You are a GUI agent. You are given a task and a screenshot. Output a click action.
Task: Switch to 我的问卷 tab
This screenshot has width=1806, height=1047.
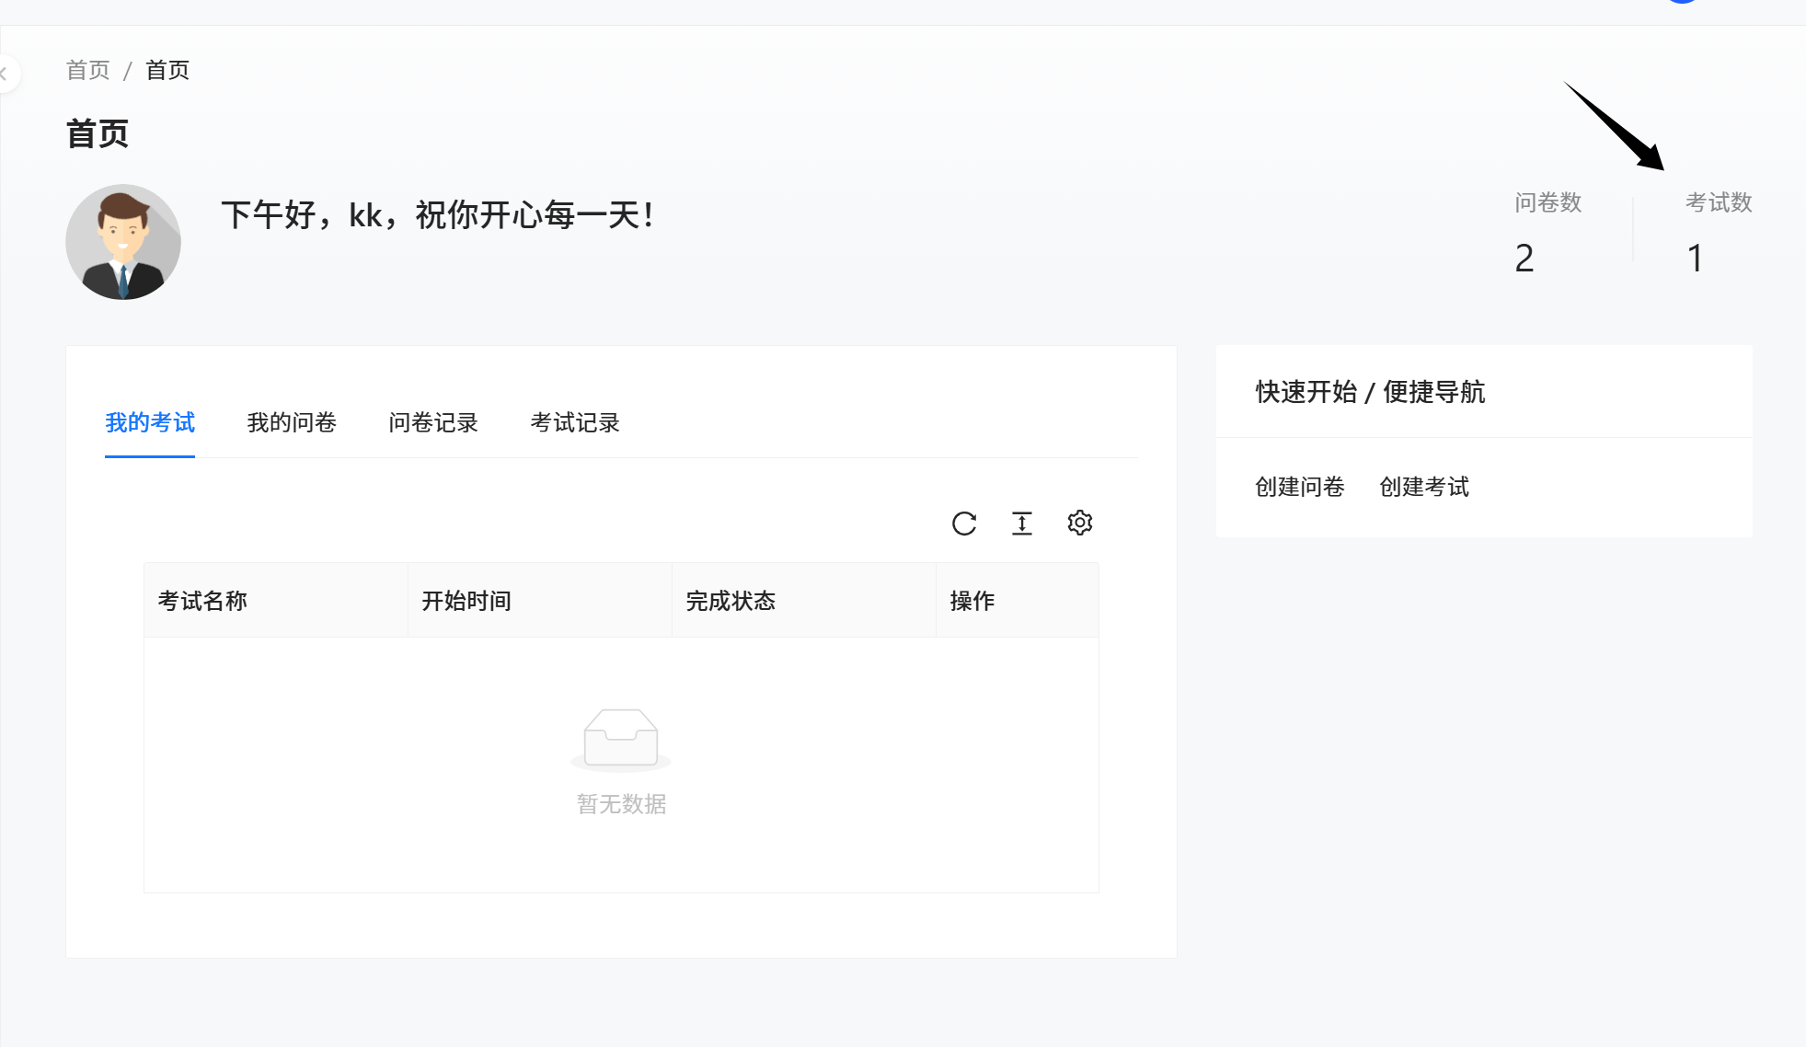(x=292, y=422)
